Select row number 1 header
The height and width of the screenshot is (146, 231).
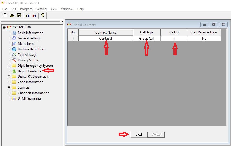73,38
